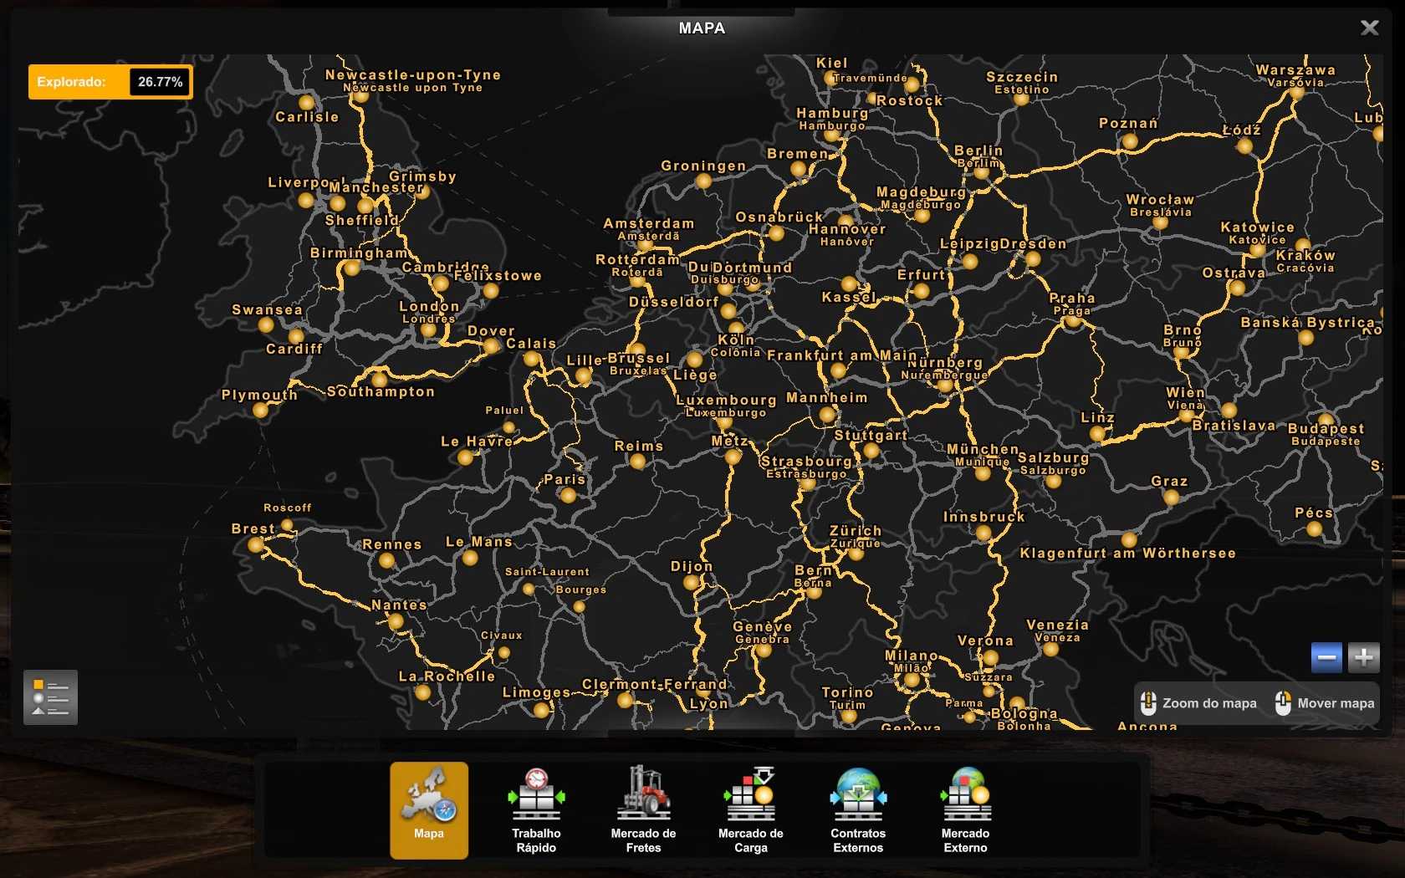Zoom out with the minus button
Image resolution: width=1405 pixels, height=878 pixels.
point(1326,657)
